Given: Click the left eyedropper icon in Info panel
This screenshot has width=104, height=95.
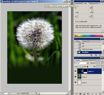Looking at the screenshot, I should click(76, 8).
